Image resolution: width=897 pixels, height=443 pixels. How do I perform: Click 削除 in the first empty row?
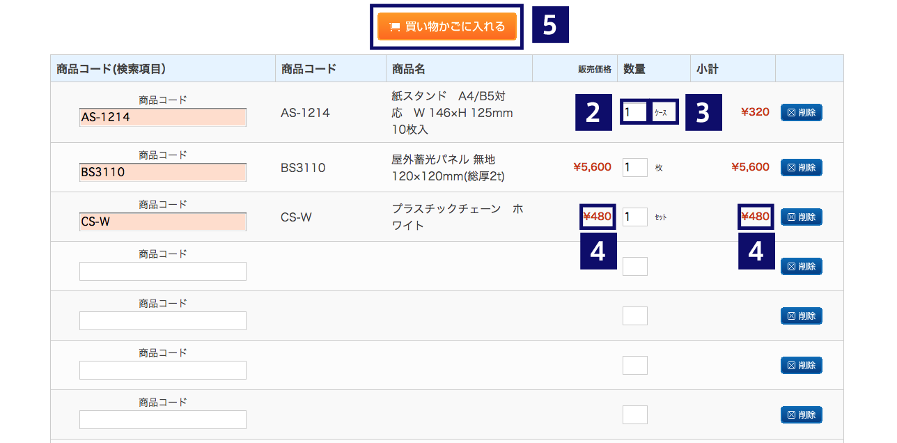pyautogui.click(x=801, y=266)
